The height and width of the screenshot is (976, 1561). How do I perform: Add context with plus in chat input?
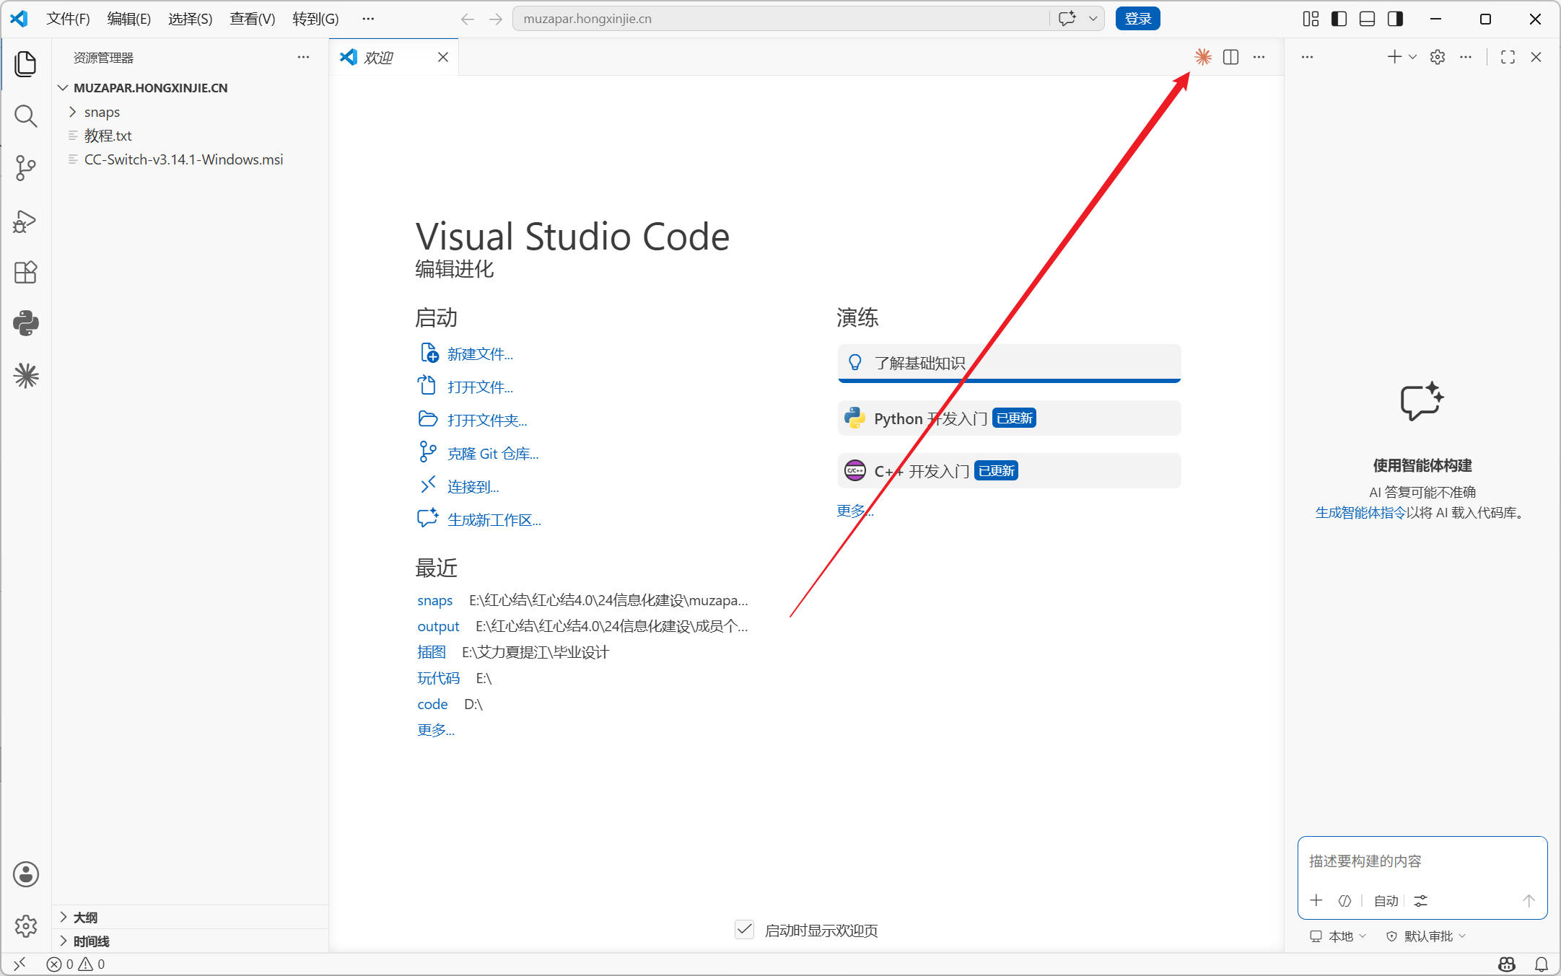1316,900
